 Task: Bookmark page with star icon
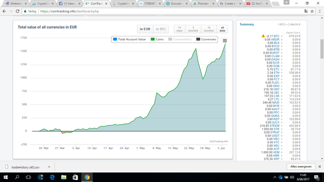coord(312,11)
